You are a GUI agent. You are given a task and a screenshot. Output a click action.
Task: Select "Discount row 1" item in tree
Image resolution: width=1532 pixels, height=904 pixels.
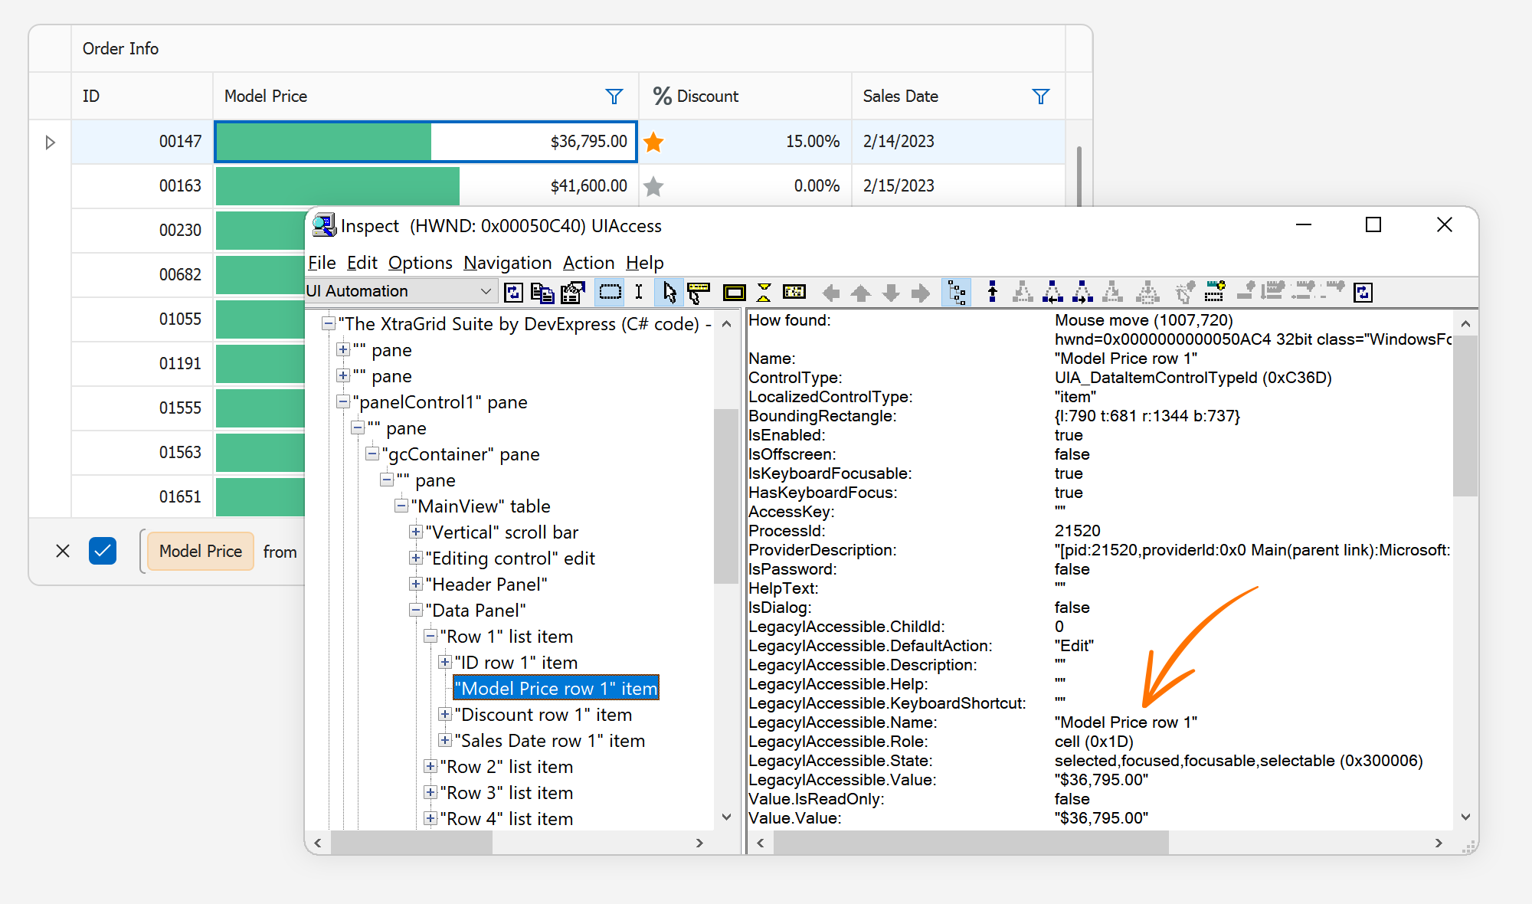pos(542,715)
